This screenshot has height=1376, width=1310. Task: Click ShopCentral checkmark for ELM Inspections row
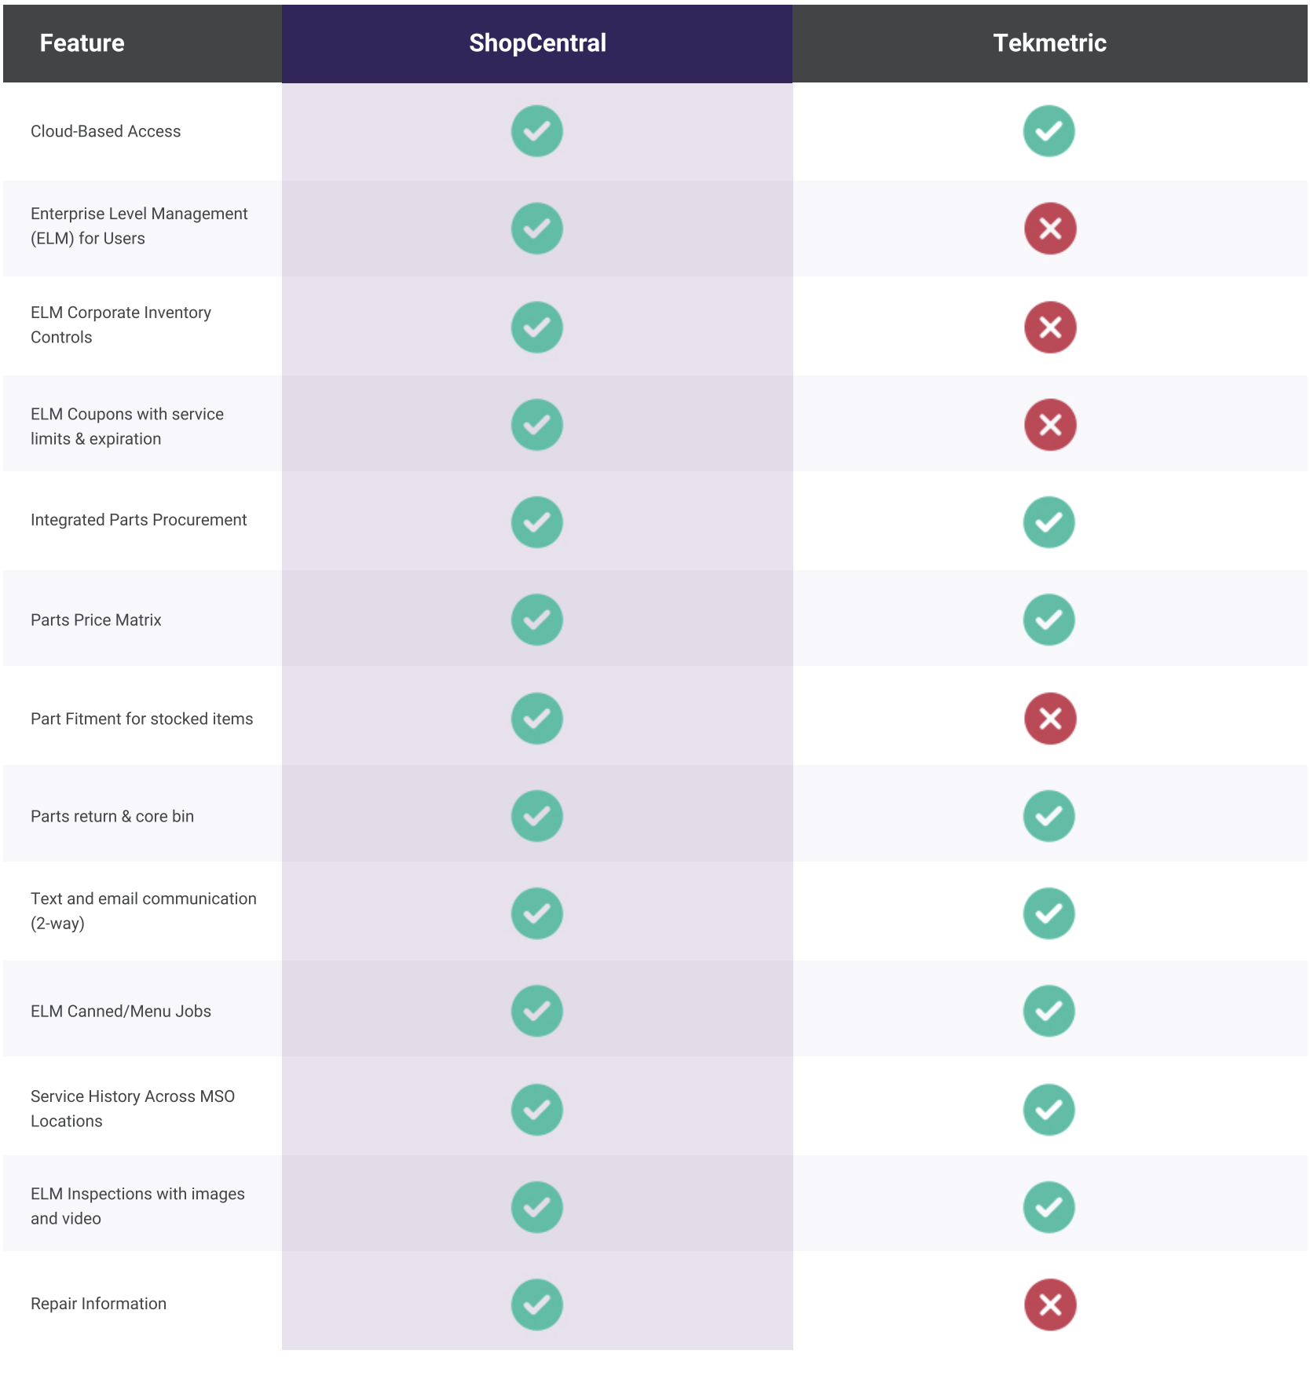point(537,1207)
